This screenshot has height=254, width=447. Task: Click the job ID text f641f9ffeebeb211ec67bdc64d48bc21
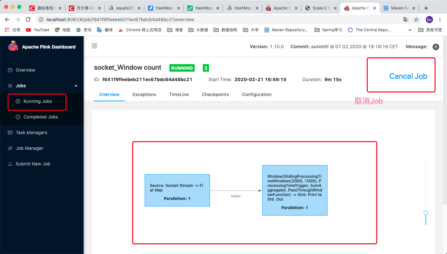point(147,79)
